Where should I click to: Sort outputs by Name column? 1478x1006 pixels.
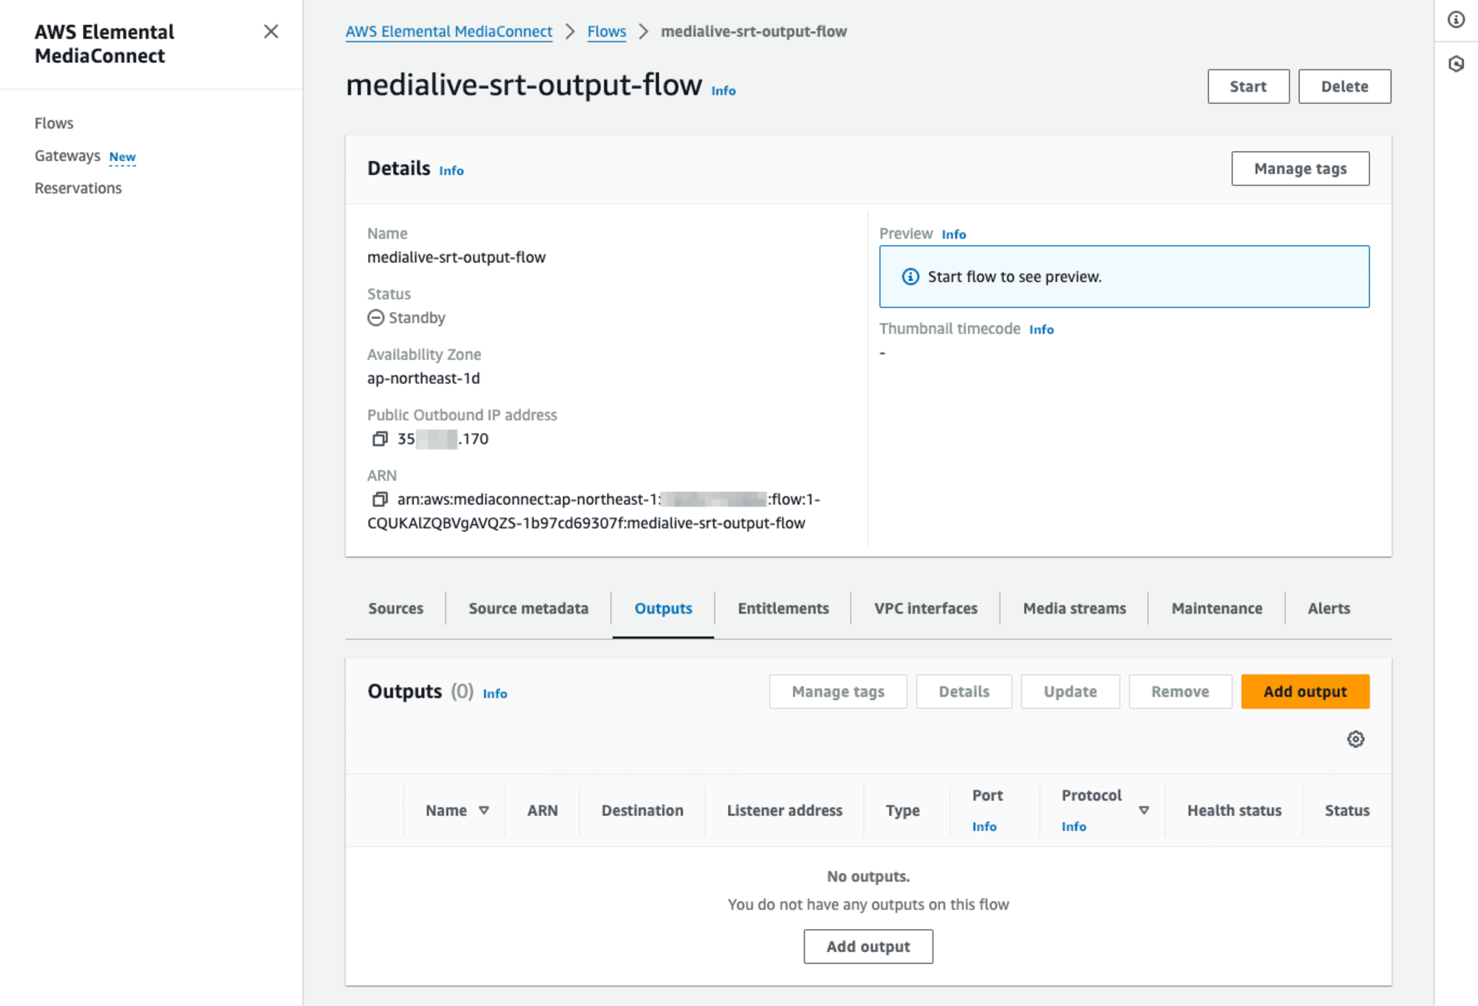coord(484,810)
